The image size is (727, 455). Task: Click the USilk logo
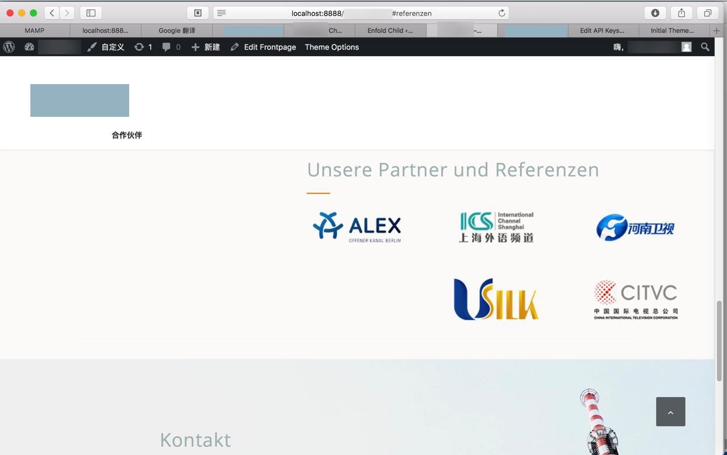[x=496, y=299]
